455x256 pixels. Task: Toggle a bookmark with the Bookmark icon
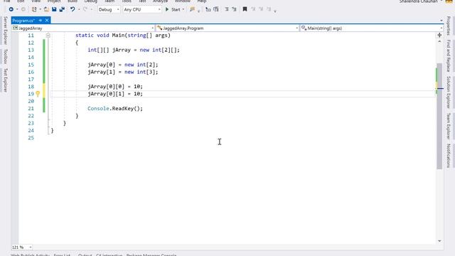point(245,9)
